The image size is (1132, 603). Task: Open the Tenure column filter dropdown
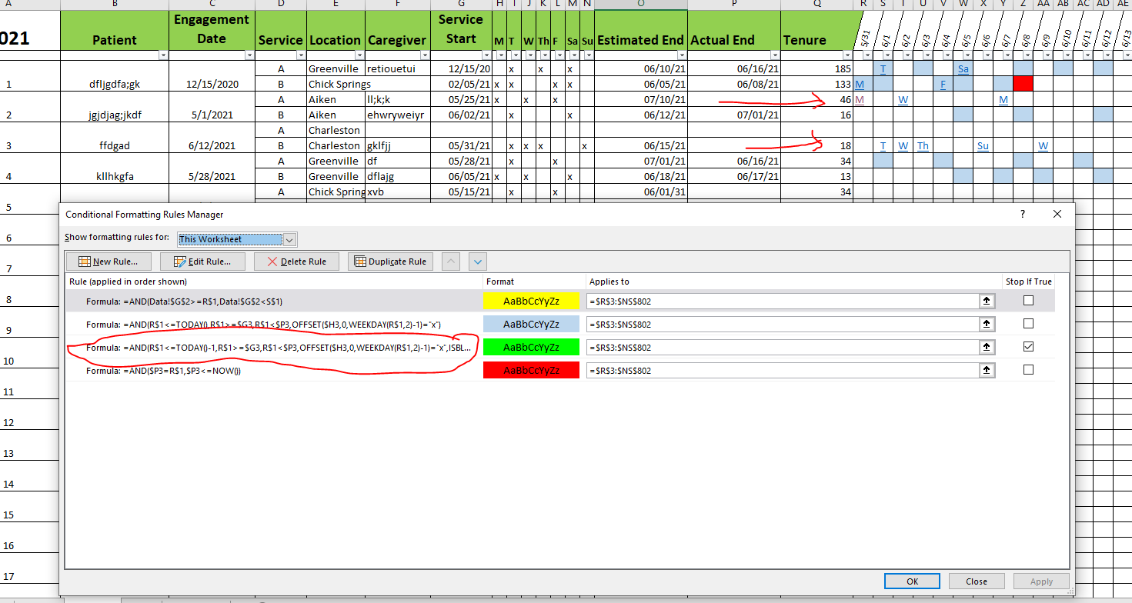[x=846, y=55]
